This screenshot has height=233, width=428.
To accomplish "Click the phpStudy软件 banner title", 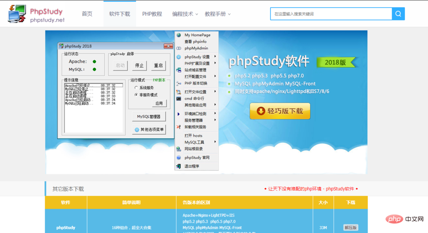I will click(269, 62).
